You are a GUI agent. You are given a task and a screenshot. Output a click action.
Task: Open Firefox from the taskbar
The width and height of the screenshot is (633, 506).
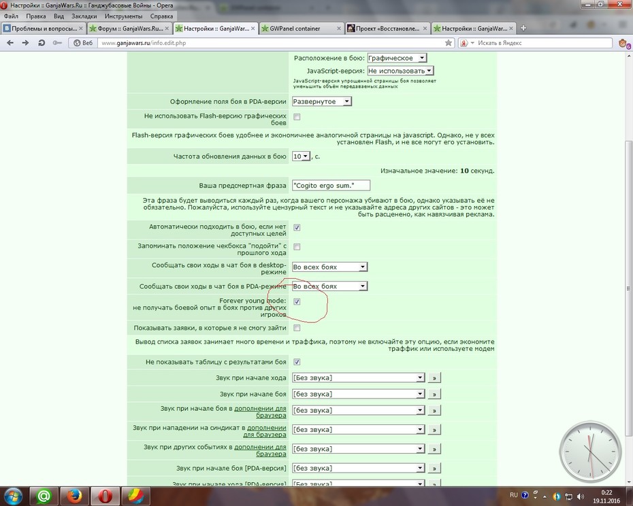click(74, 496)
